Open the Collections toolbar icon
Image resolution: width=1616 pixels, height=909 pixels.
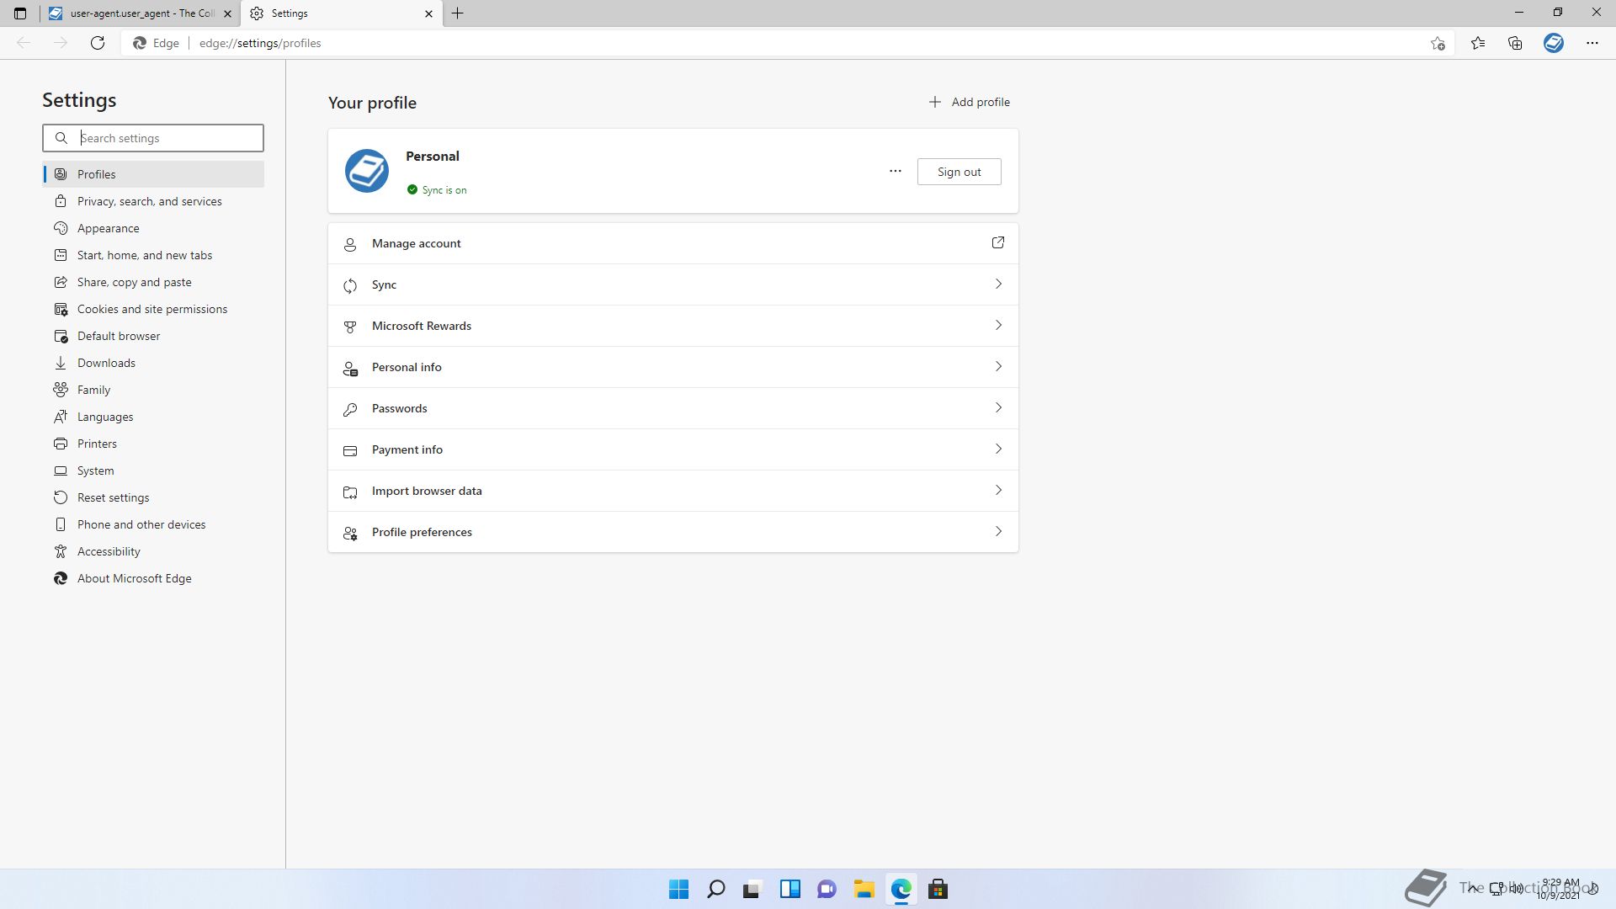[1515, 43]
